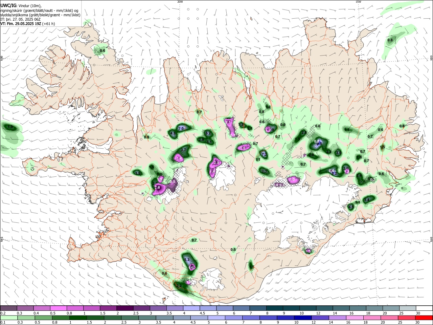
Task: Pick the rain legend swatch between 14 and 16
Action: point(338,318)
